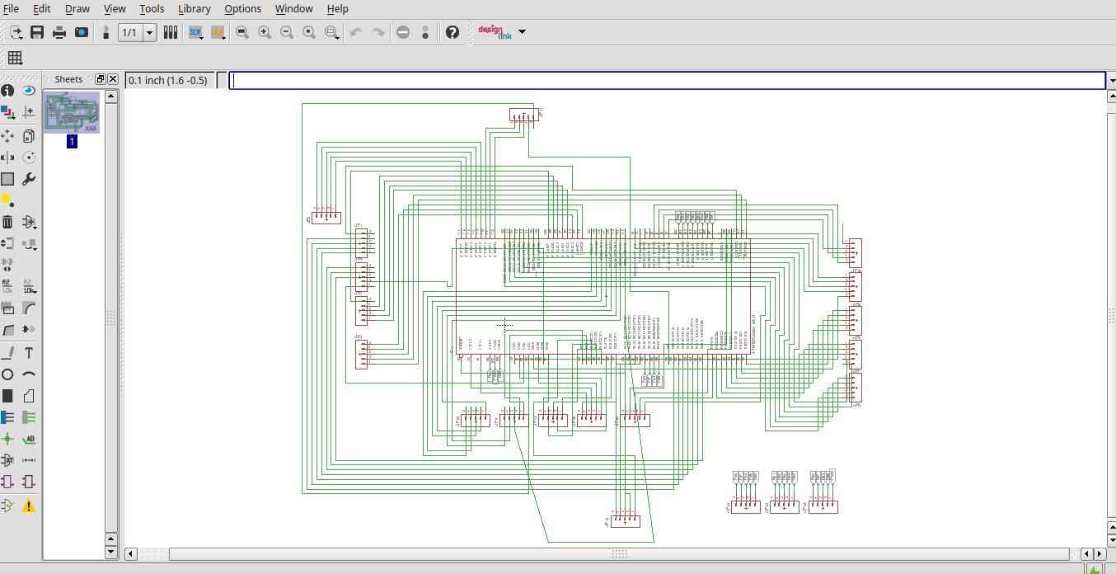Expand the designlink dropdown arrow
Image resolution: width=1116 pixels, height=574 pixels.
(522, 32)
